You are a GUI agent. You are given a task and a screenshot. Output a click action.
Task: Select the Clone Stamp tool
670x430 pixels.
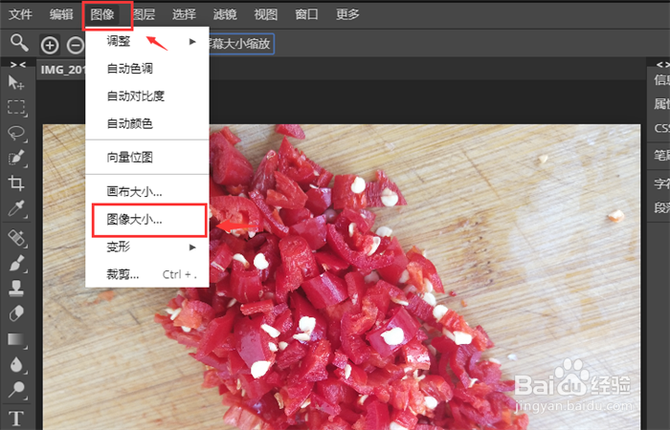(x=16, y=289)
